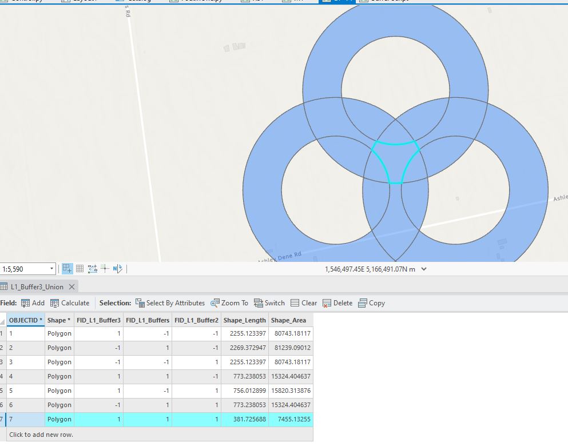
Task: Open Select By Attributes
Action: 170,303
